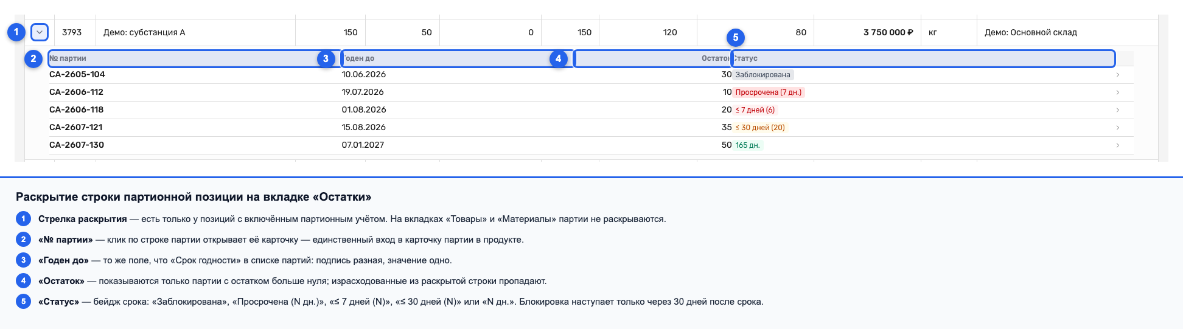This screenshot has height=329, width=1183.
Task: Click remaining quantity 10 in CA-2606-112 row
Action: pyautogui.click(x=727, y=92)
